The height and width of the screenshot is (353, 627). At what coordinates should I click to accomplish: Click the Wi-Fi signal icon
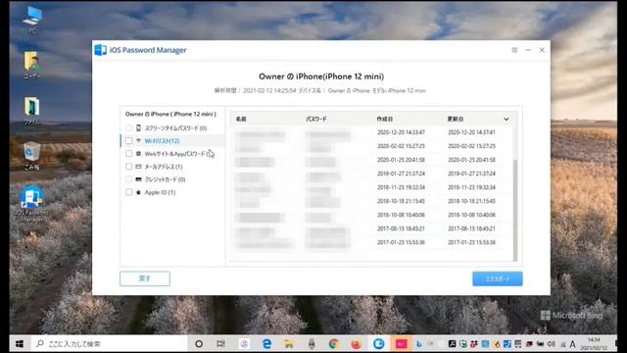click(138, 141)
